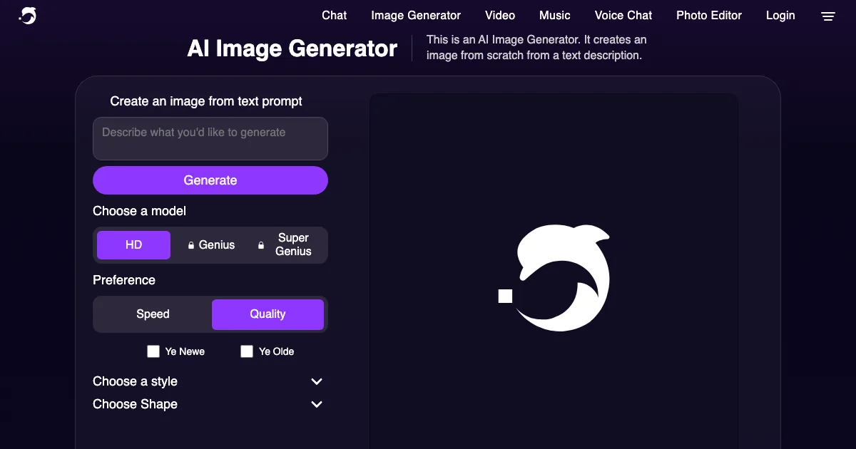Focus the image description prompt field
Screen dimensions: 856x449
pyautogui.click(x=210, y=138)
